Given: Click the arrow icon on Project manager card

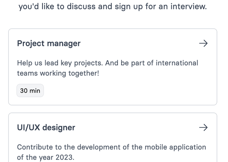Looking at the screenshot, I should pos(203,43).
